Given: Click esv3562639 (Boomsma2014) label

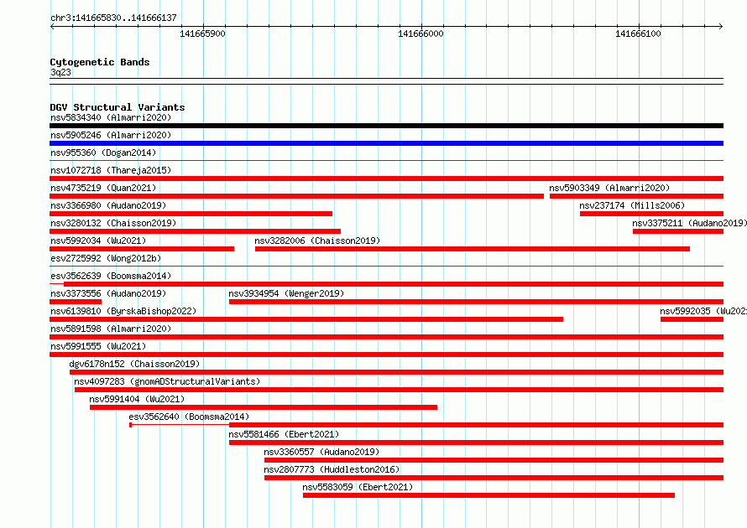Looking at the screenshot, I should (111, 276).
